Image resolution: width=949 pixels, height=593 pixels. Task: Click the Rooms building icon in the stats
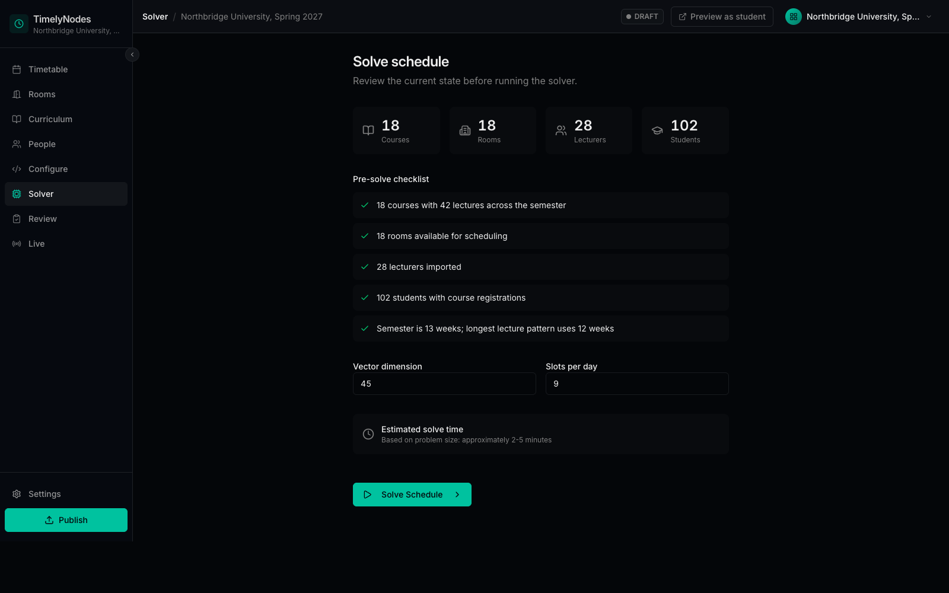point(465,130)
